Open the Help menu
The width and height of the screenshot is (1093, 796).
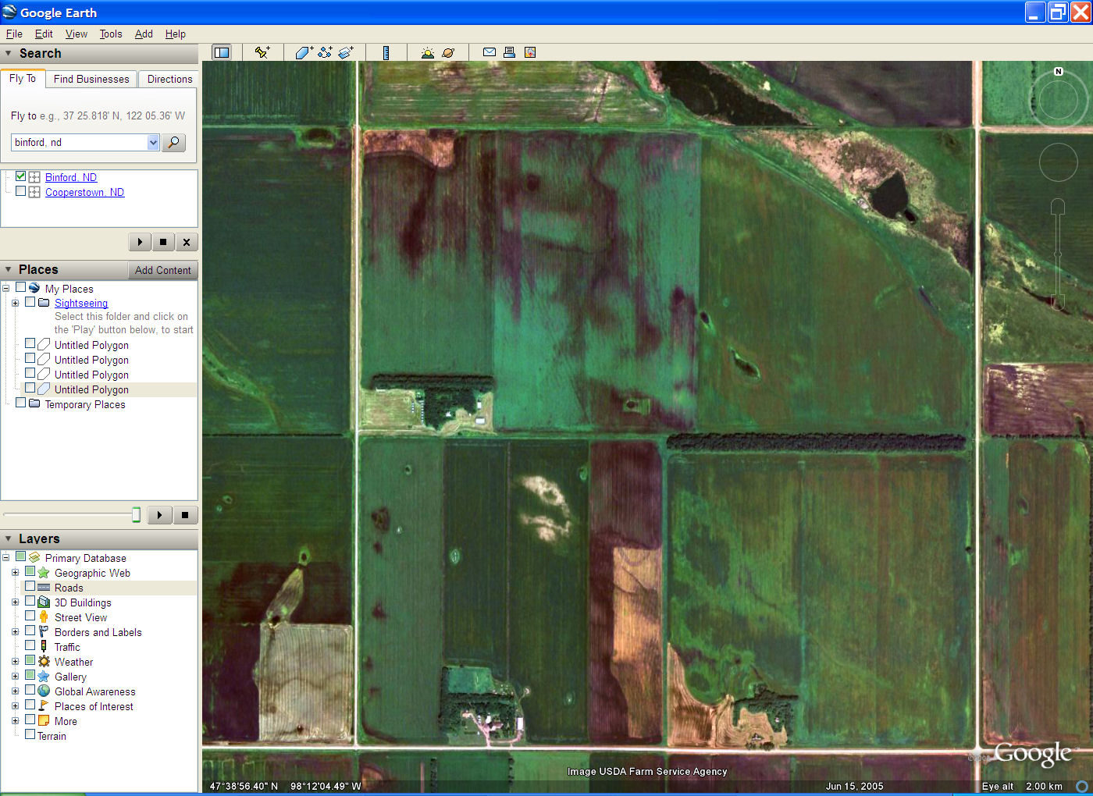[x=176, y=34]
